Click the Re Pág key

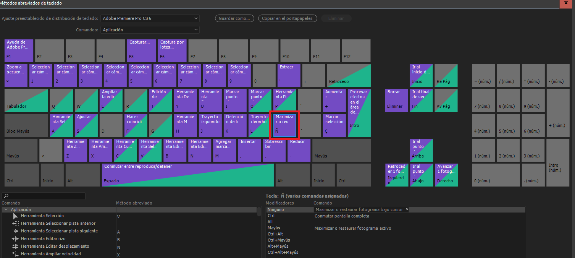[x=446, y=75]
